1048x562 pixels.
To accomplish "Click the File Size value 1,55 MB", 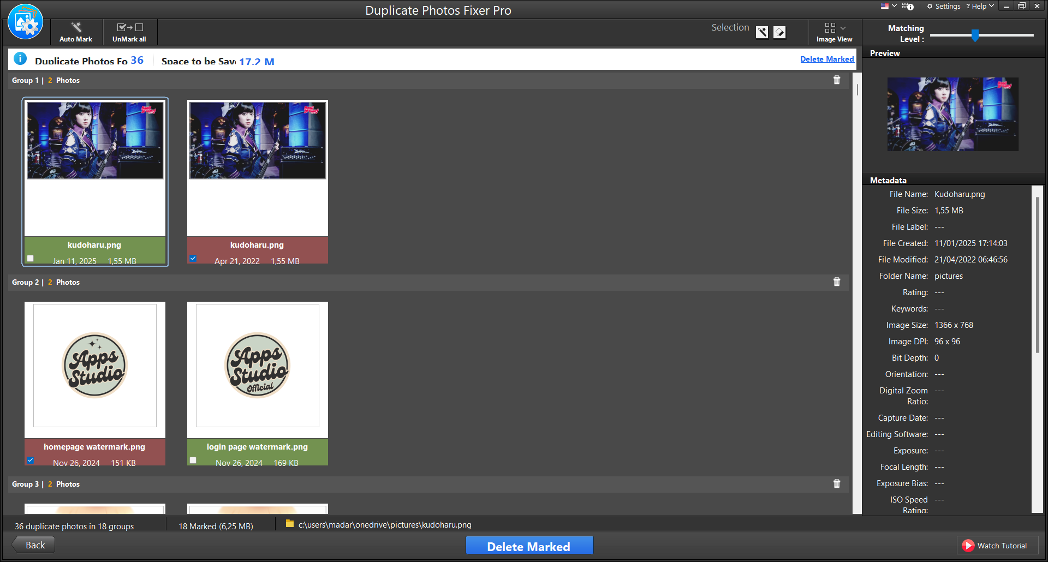I will tap(949, 211).
